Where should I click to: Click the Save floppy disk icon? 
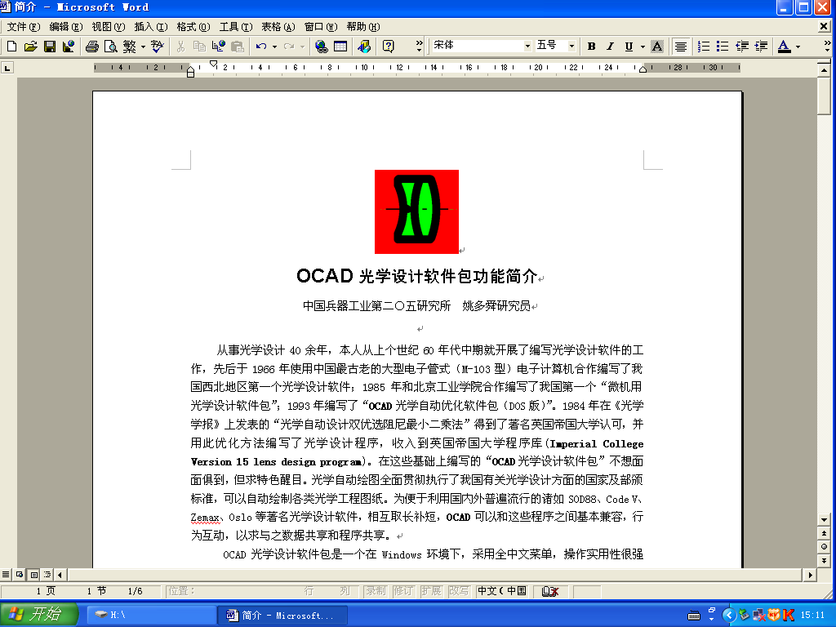(49, 47)
